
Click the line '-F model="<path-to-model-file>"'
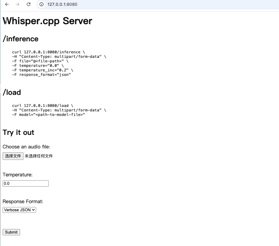(x=48, y=115)
